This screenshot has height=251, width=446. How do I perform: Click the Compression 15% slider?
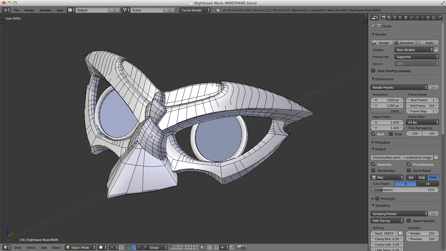405,190
